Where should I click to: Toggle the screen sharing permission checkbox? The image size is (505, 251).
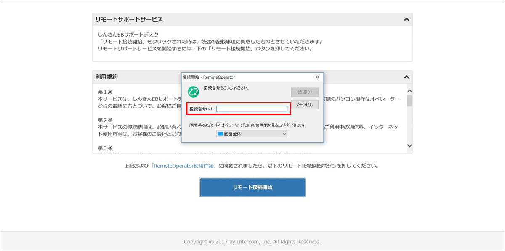point(219,125)
